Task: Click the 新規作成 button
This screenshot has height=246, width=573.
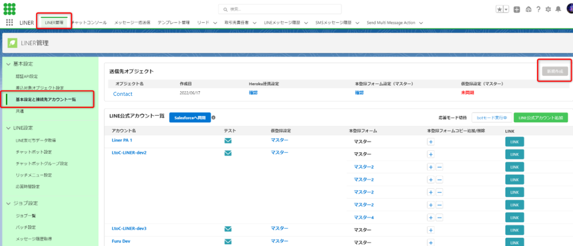Action: click(555, 71)
